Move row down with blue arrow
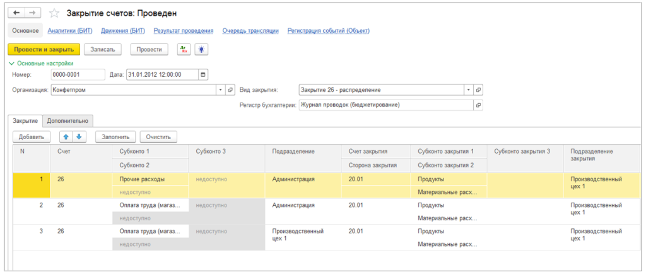Viewport: 646px width, 275px height. pyautogui.click(x=79, y=137)
